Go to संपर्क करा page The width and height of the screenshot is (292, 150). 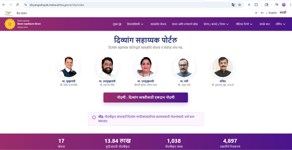(265, 24)
